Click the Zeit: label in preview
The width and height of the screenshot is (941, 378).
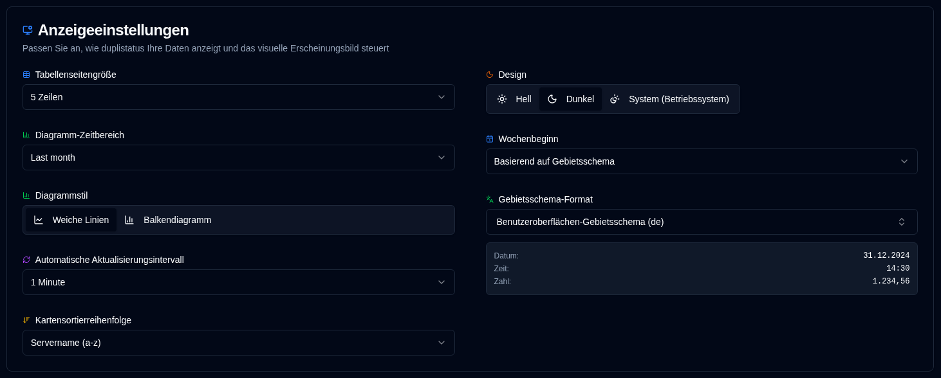(x=501, y=269)
